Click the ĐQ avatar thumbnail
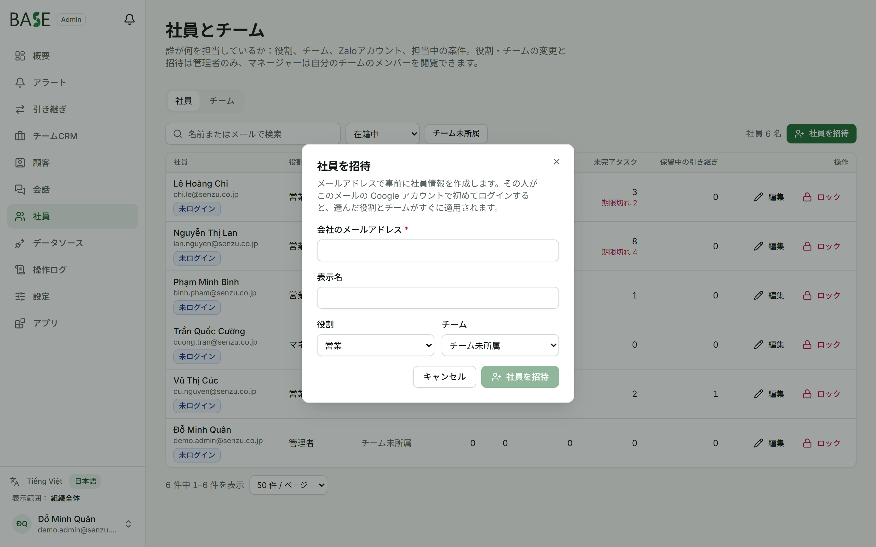The image size is (876, 547). [x=22, y=524]
